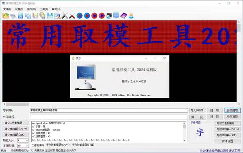This screenshot has height=153, width=243.
Task: Click the open folder toolbar icon
Action: tap(6, 16)
